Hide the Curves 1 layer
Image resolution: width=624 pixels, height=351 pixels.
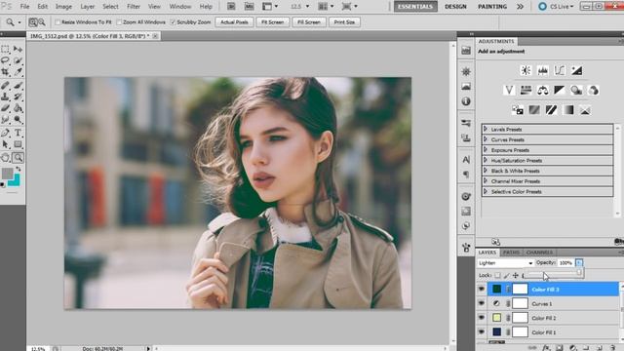click(x=482, y=303)
